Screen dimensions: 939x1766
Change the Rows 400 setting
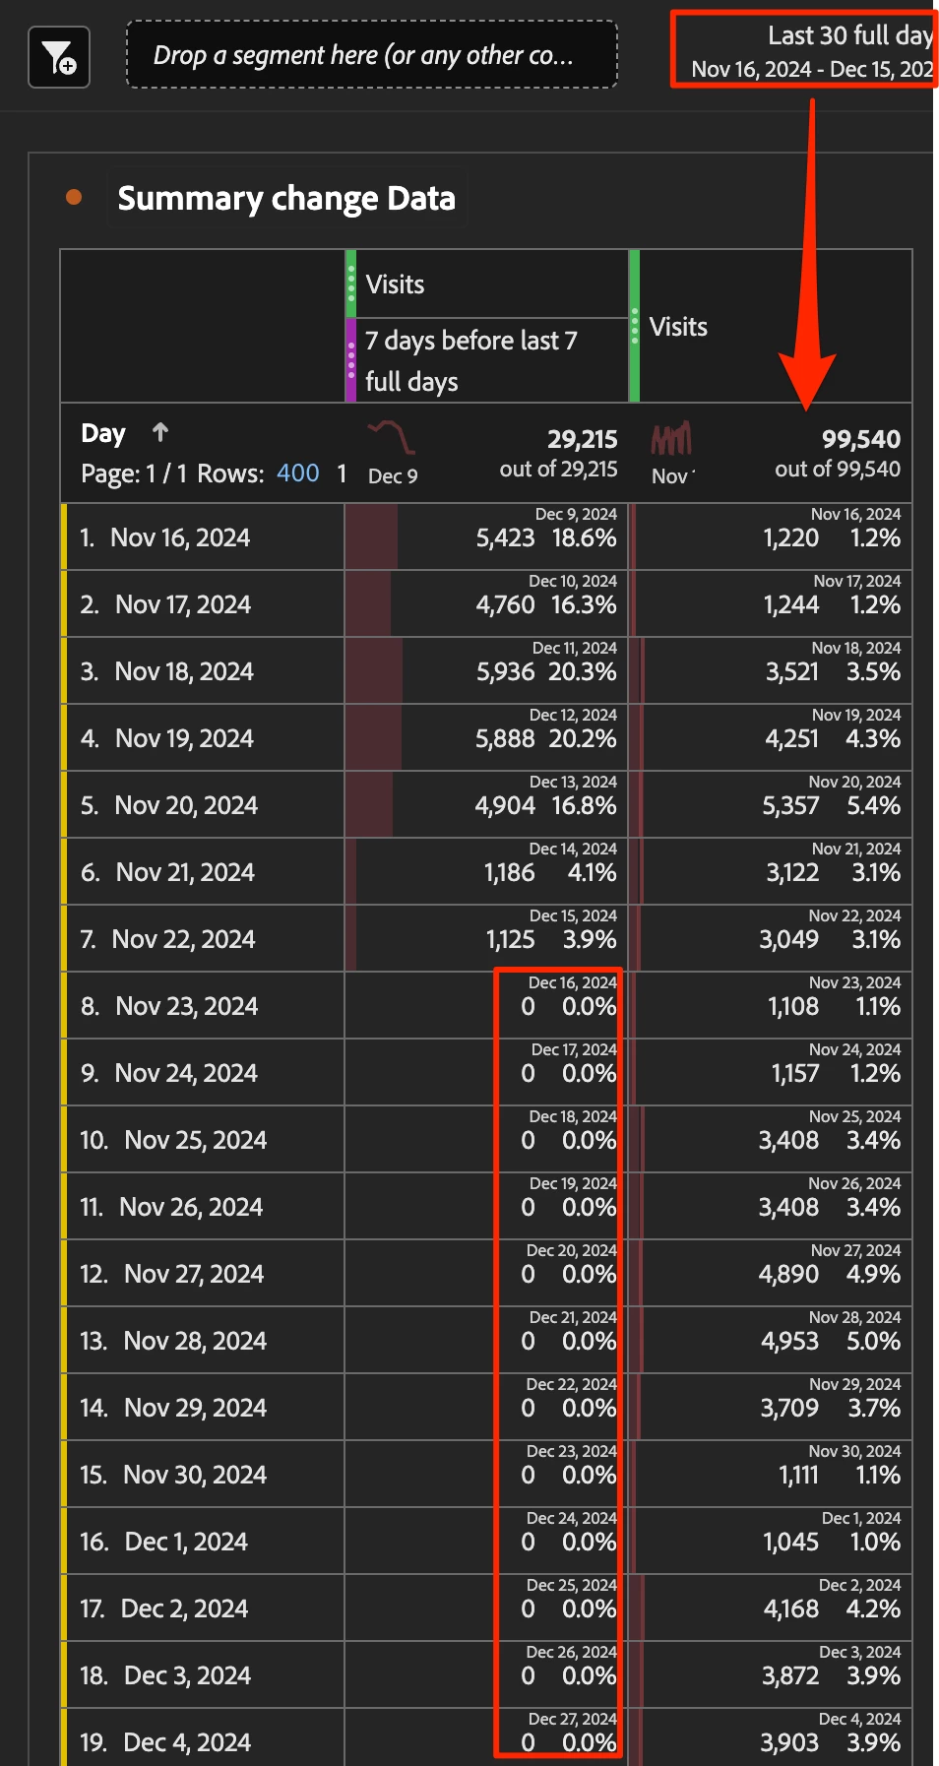point(298,473)
